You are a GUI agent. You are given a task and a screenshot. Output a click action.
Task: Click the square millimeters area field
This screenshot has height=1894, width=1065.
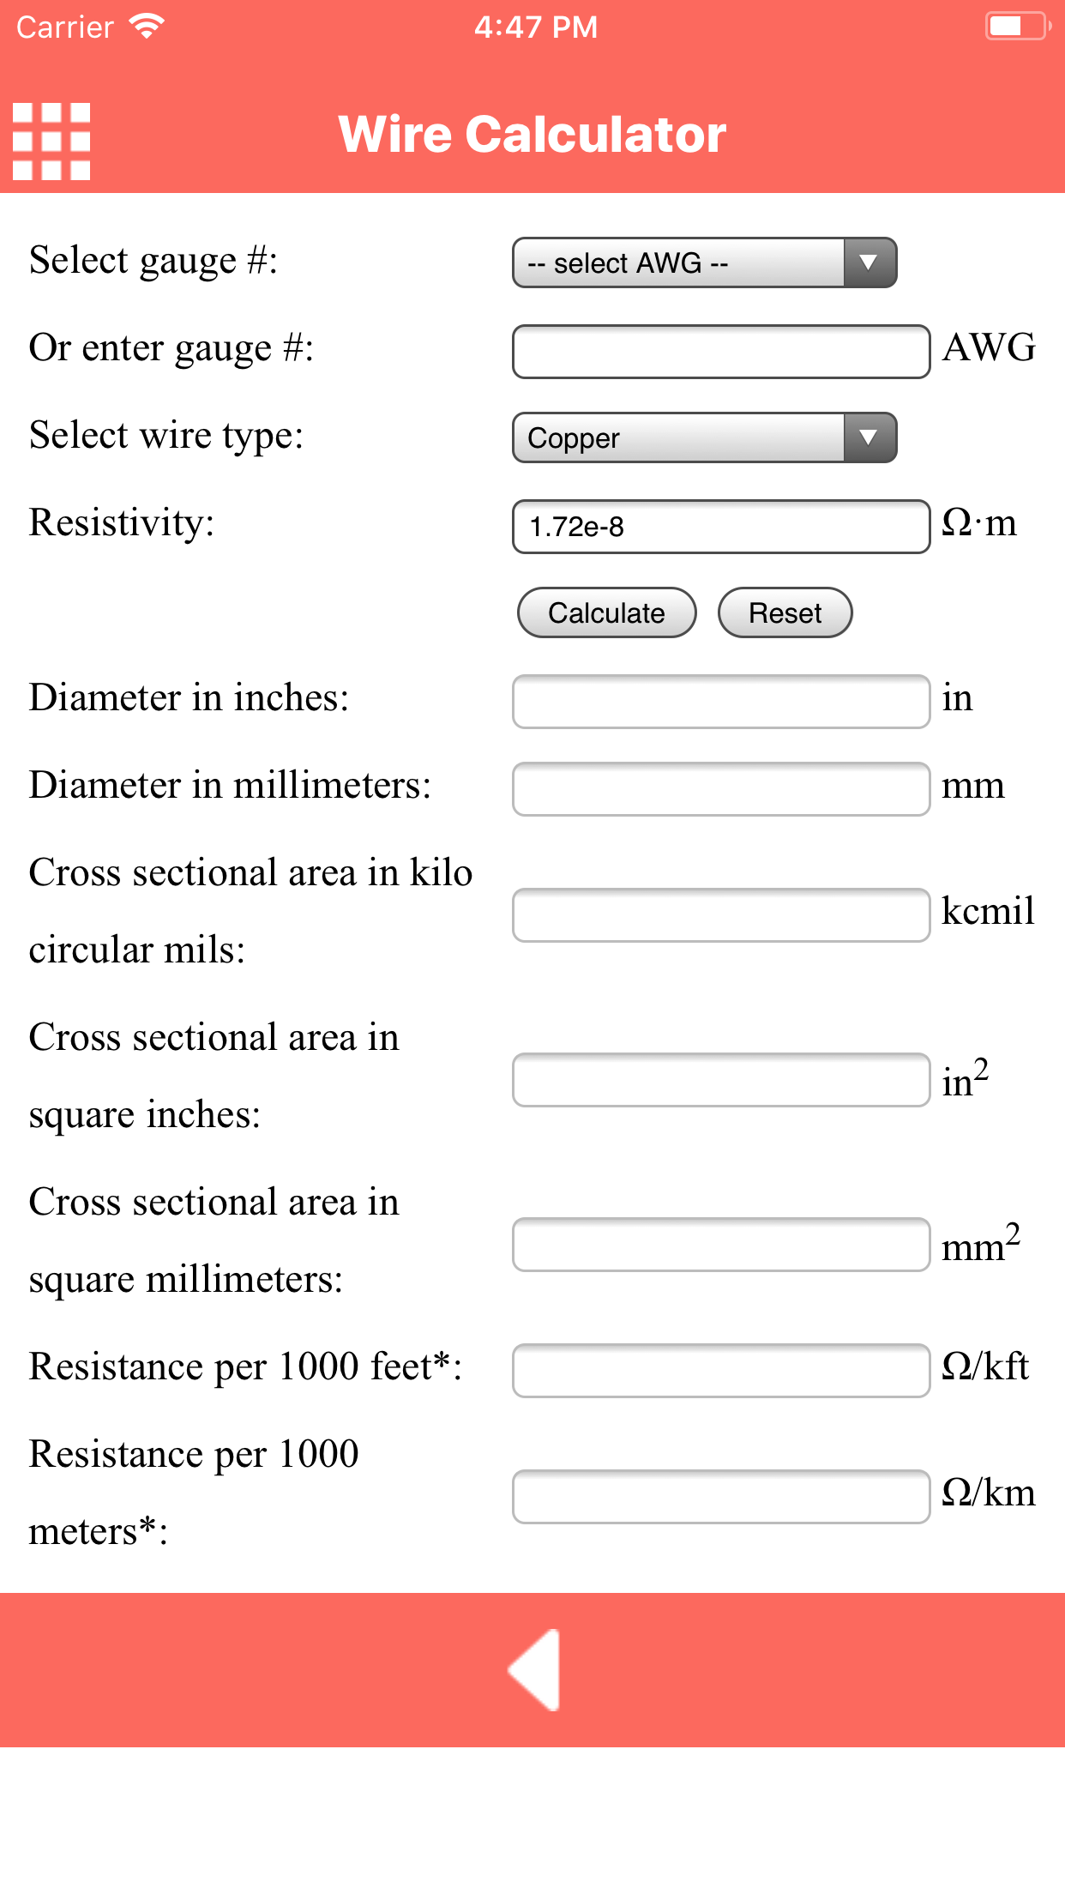pos(720,1245)
